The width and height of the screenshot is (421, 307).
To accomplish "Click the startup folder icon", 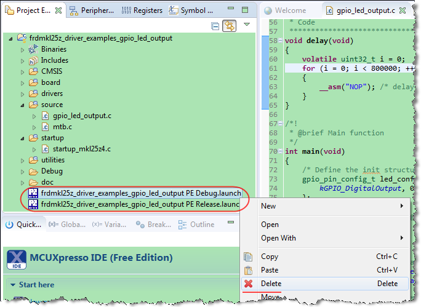I will (34, 138).
